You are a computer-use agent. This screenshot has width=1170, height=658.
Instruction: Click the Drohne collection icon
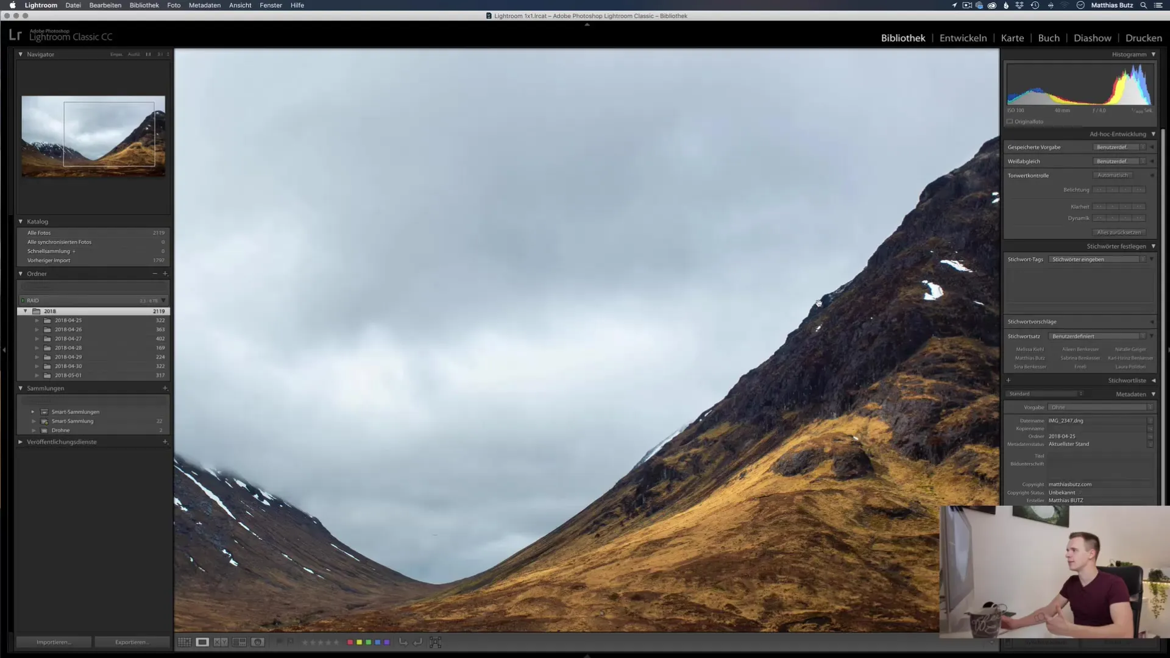click(x=44, y=430)
